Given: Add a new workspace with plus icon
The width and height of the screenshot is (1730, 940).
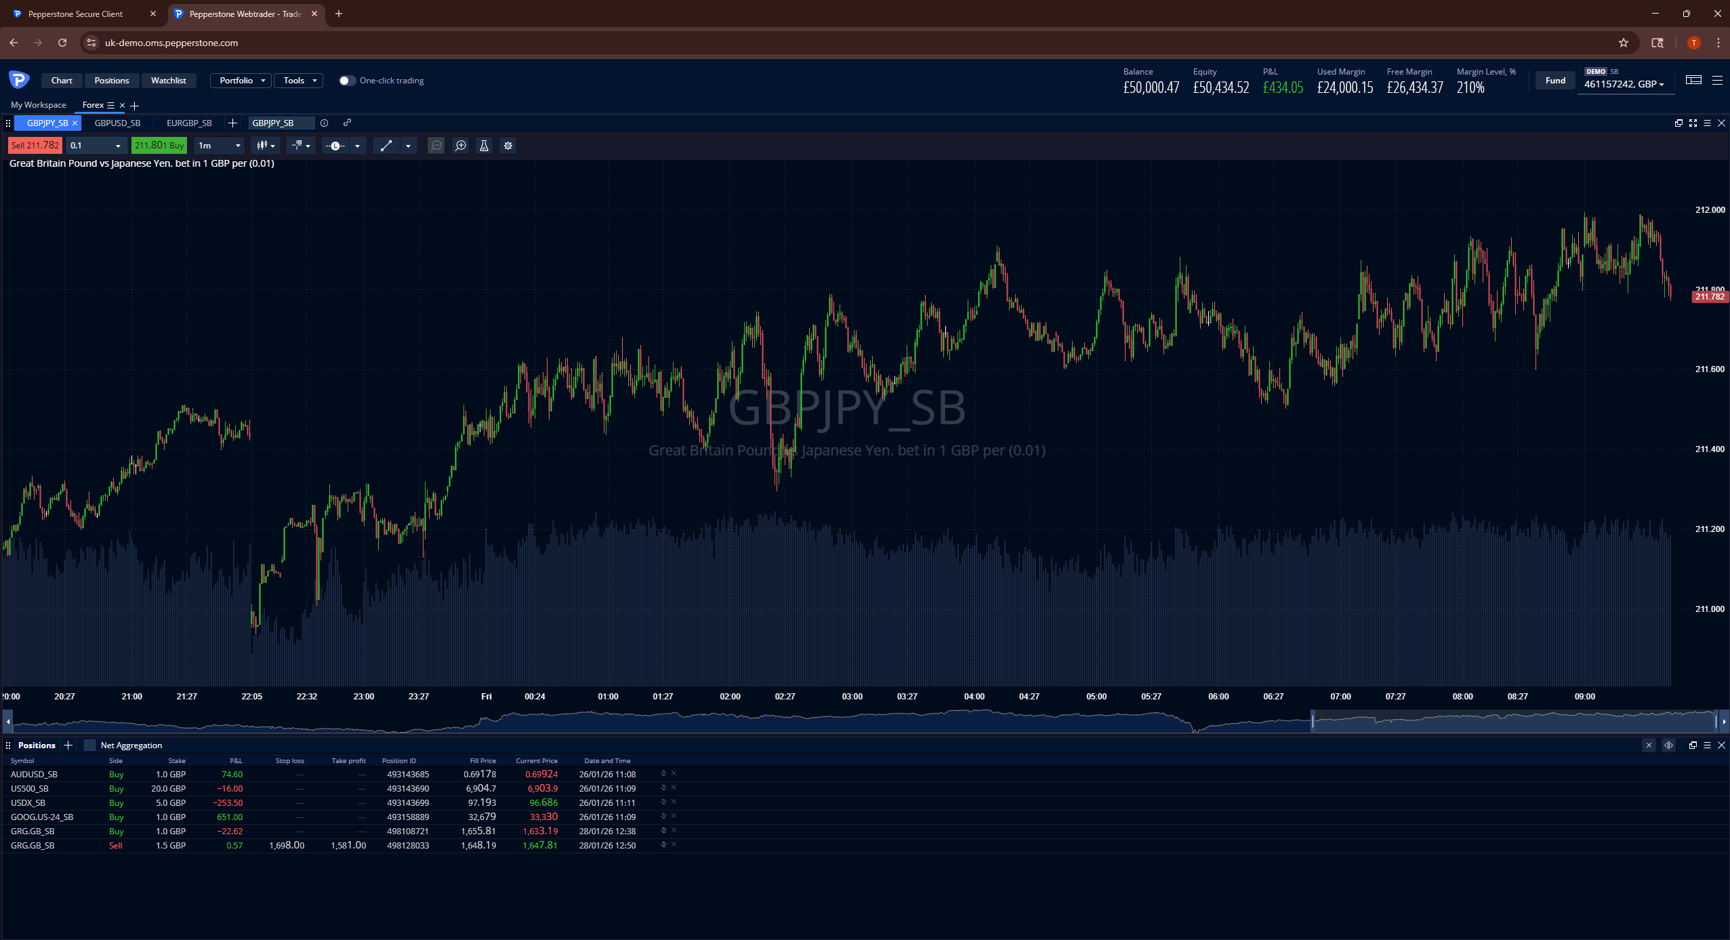Looking at the screenshot, I should 134,106.
